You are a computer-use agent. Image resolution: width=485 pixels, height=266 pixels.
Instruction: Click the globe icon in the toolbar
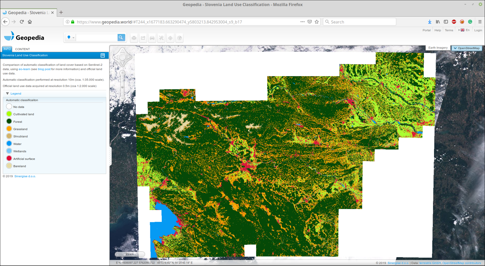pyautogui.click(x=180, y=38)
